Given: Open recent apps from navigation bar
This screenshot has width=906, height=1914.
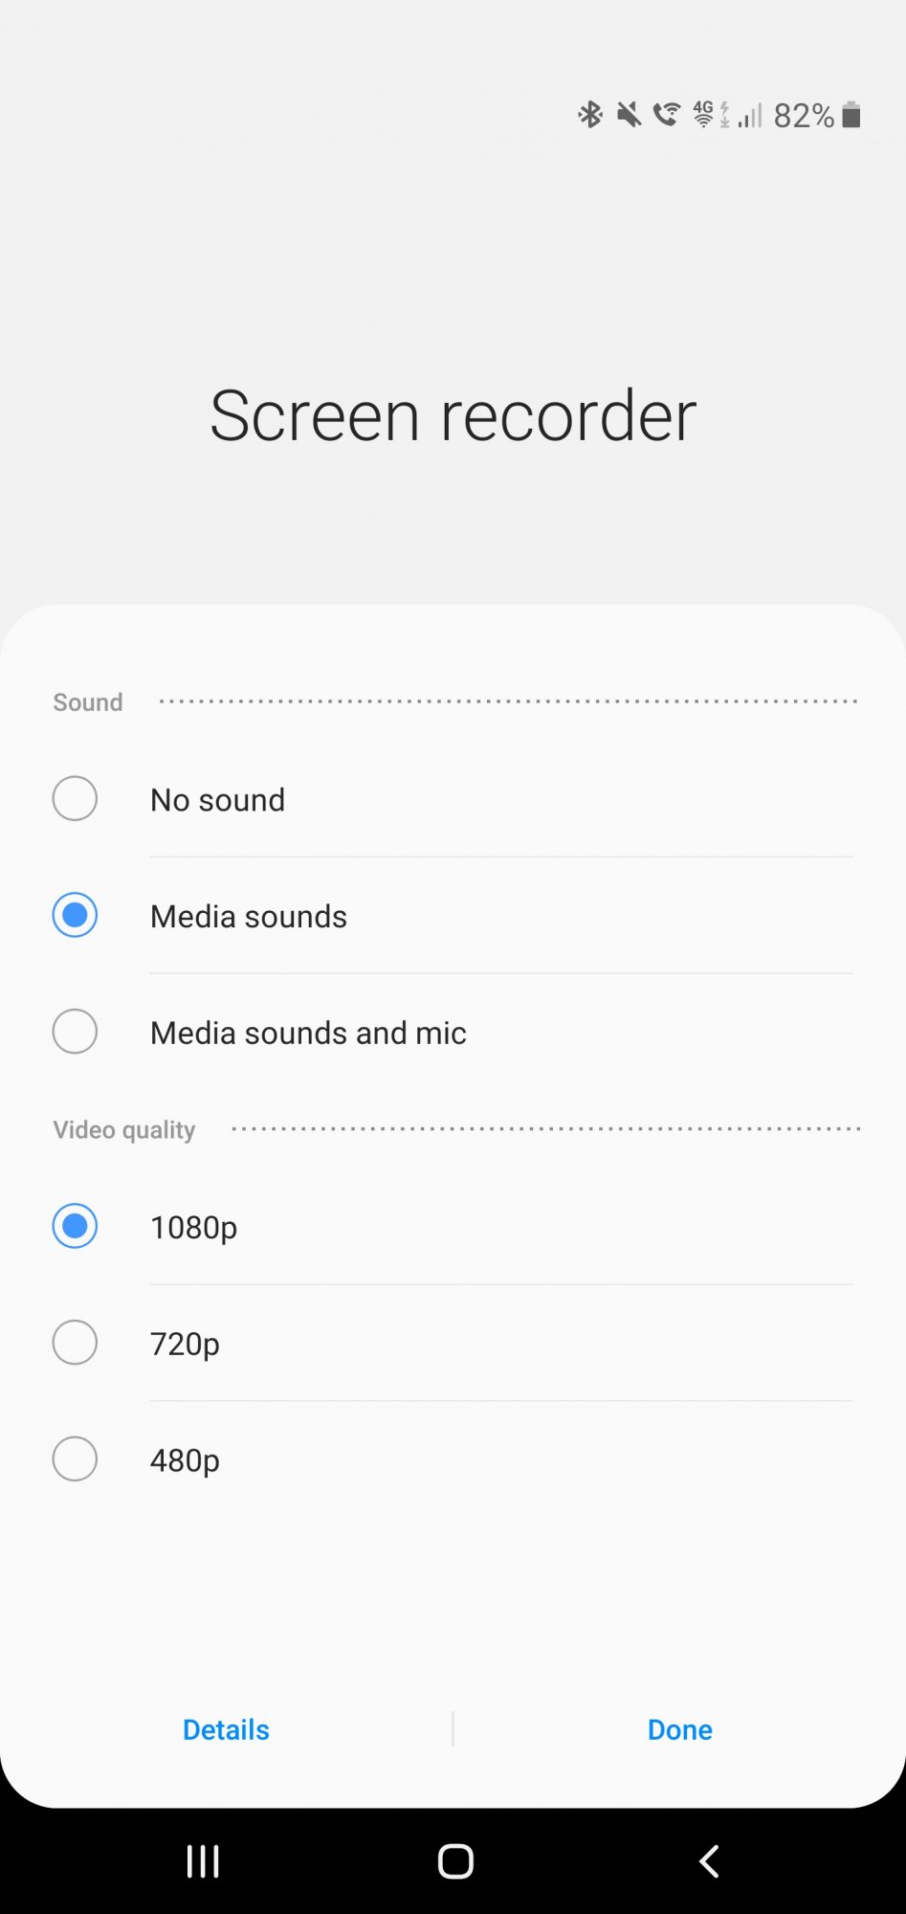Looking at the screenshot, I should (x=203, y=1861).
